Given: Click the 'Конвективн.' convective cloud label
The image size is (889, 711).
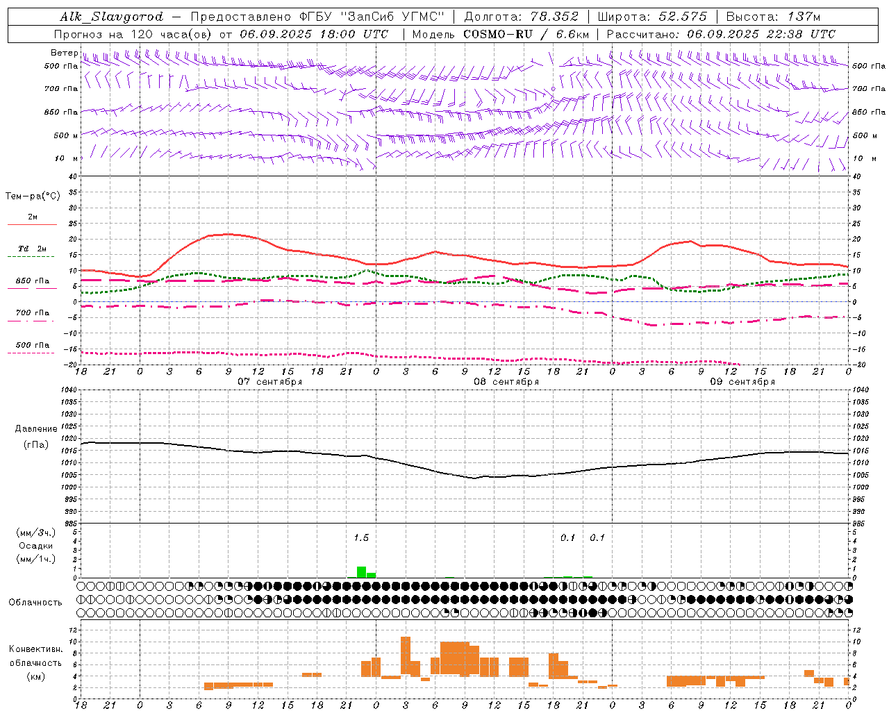Looking at the screenshot, I should pos(35,649).
